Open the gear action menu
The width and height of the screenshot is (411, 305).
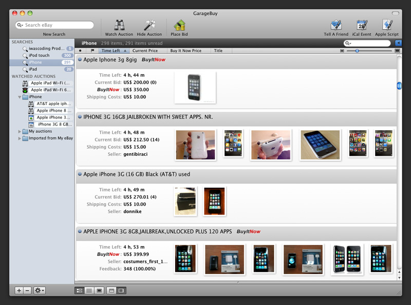[x=40, y=291]
